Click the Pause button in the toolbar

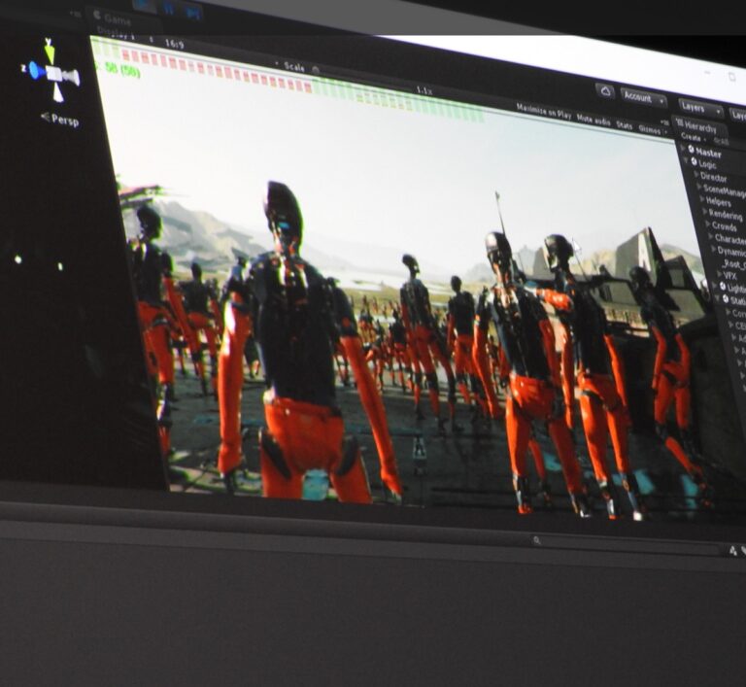coord(168,9)
